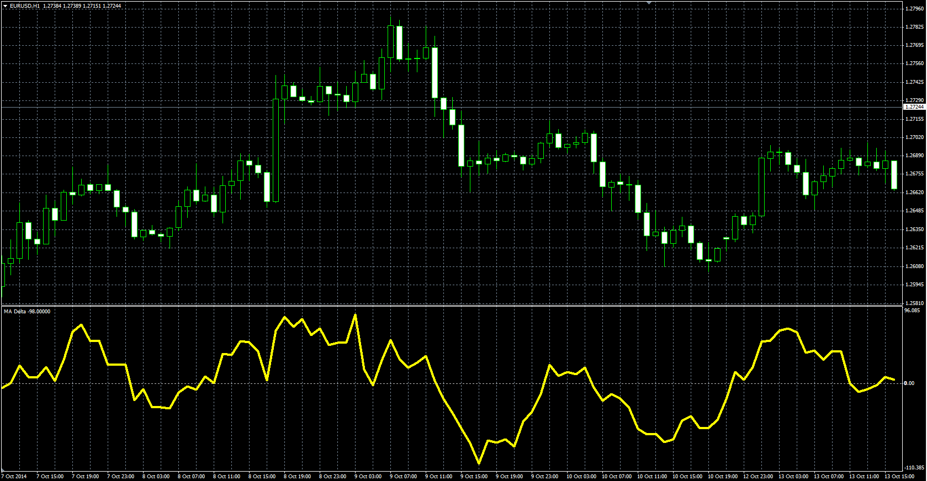Click indicator scale zero level 0.00
The width and height of the screenshot is (927, 481).
[x=909, y=383]
